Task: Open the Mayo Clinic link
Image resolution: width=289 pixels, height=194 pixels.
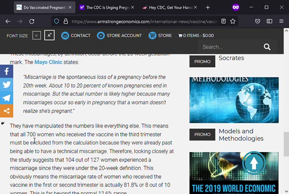Action: [x=48, y=62]
